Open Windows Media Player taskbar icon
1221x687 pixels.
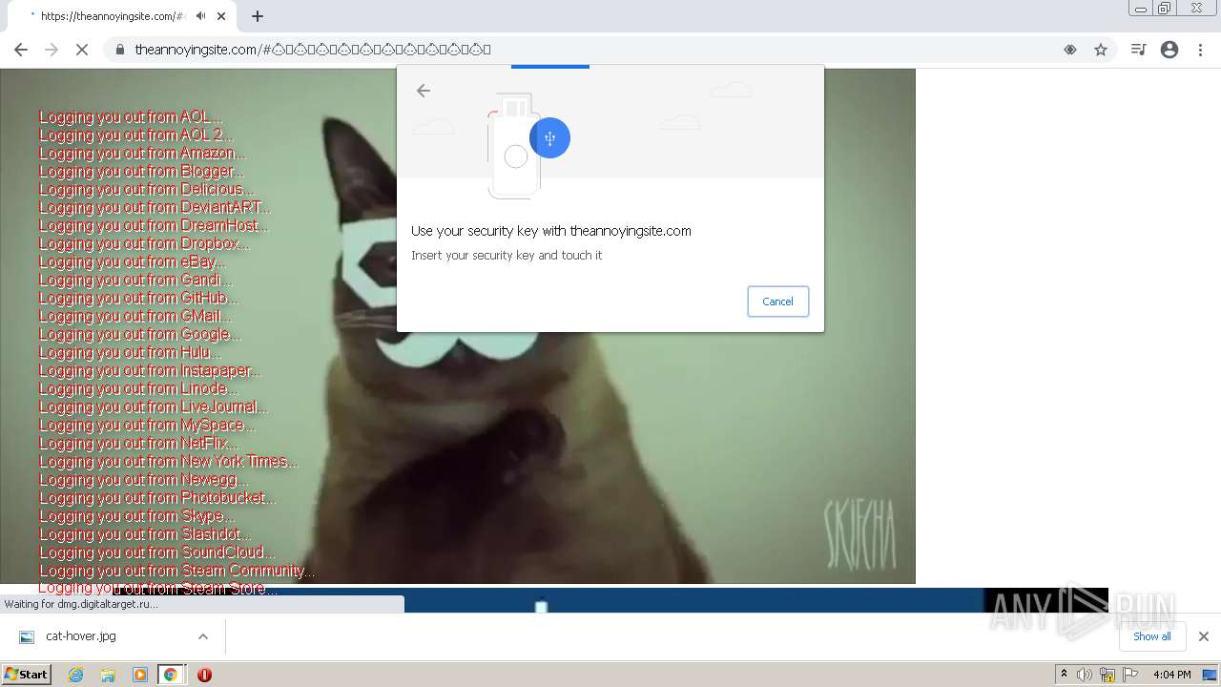point(140,675)
